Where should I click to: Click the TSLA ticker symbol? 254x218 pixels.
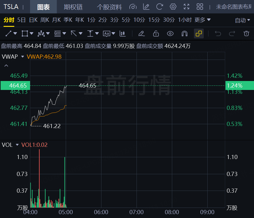point(11,7)
